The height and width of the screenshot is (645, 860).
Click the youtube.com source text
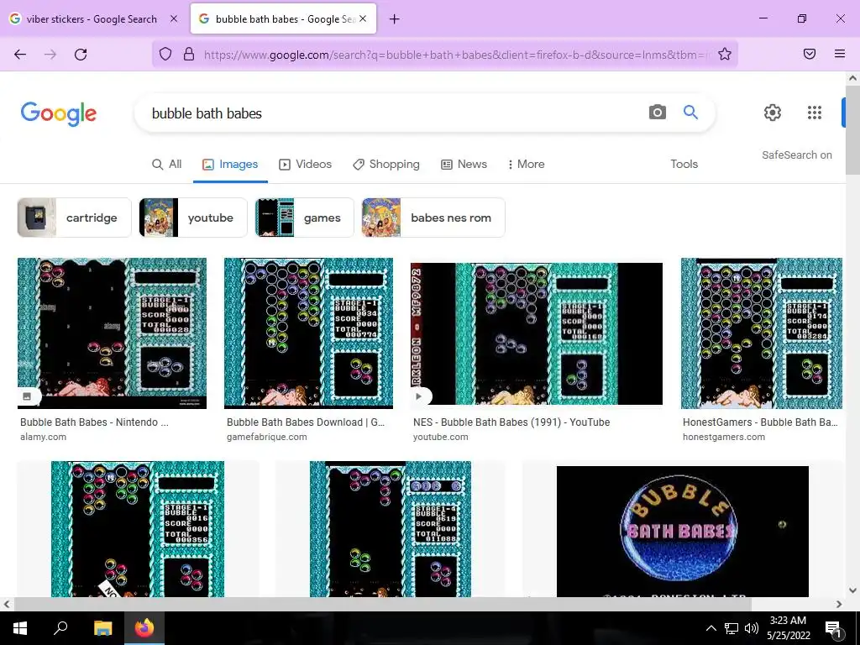pyautogui.click(x=440, y=437)
